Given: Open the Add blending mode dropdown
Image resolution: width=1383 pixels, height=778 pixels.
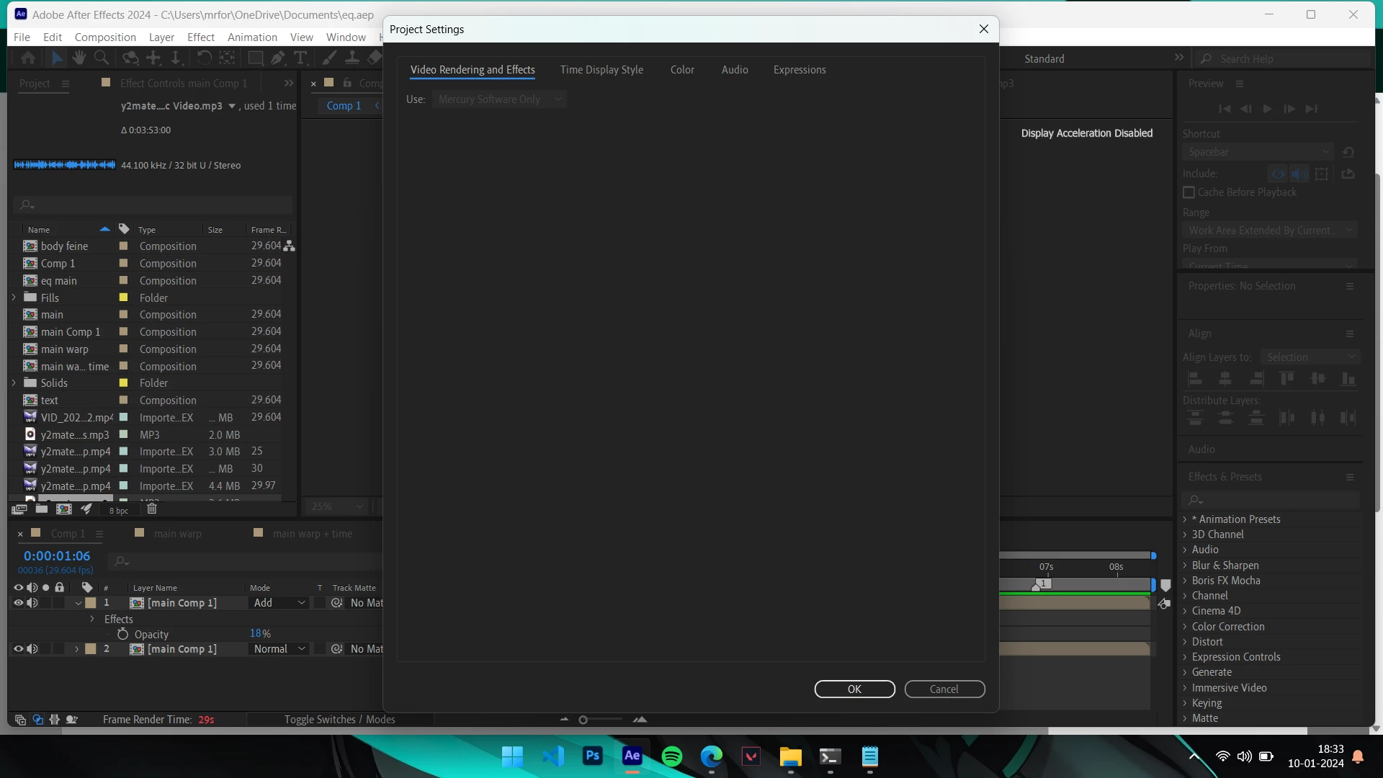Looking at the screenshot, I should click(279, 603).
